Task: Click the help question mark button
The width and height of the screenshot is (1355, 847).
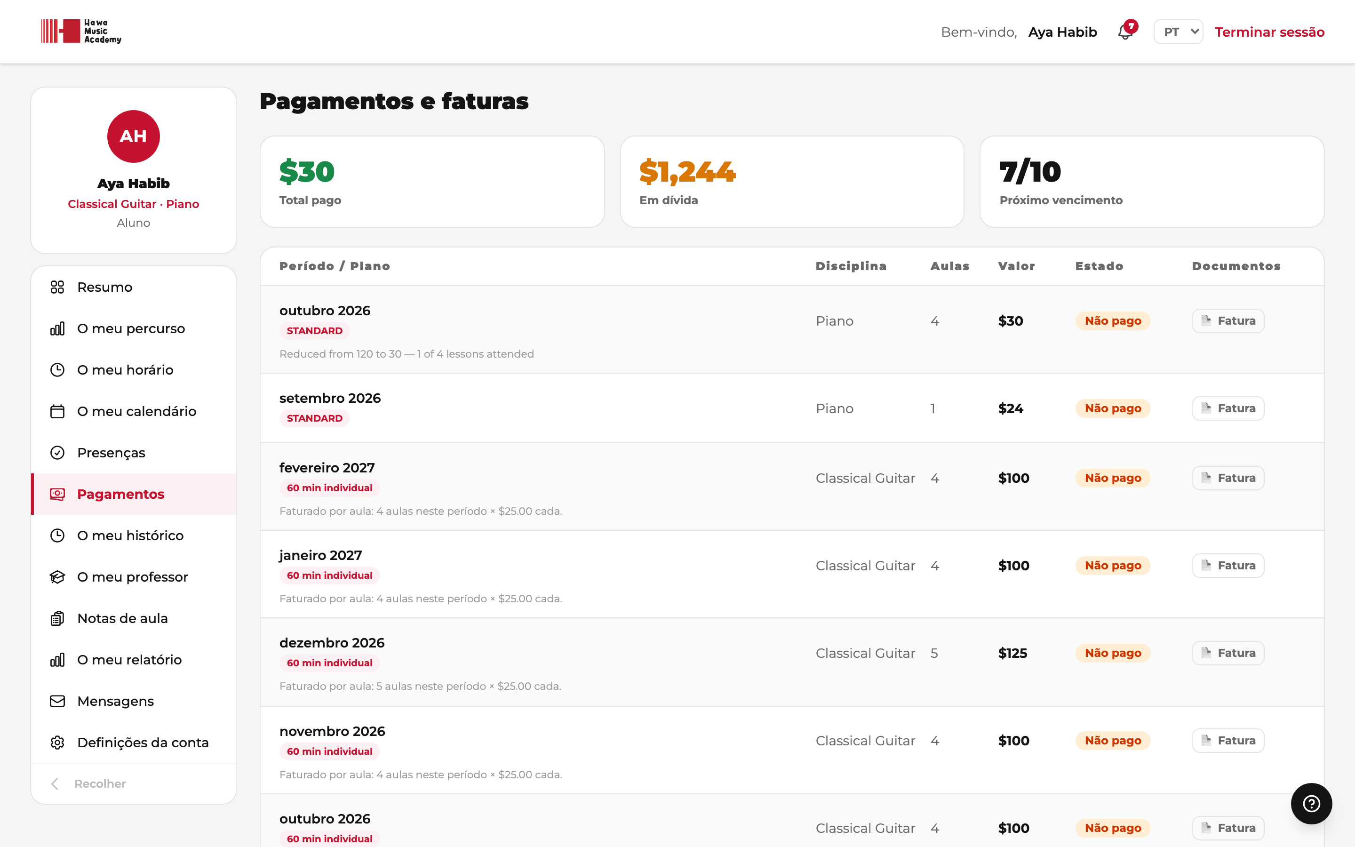Action: [1311, 803]
